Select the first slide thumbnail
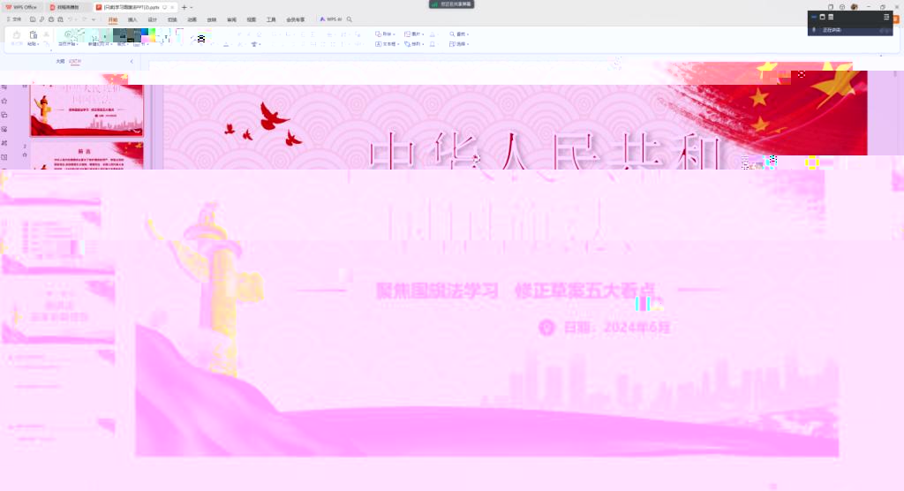904x491 pixels. pos(87,105)
